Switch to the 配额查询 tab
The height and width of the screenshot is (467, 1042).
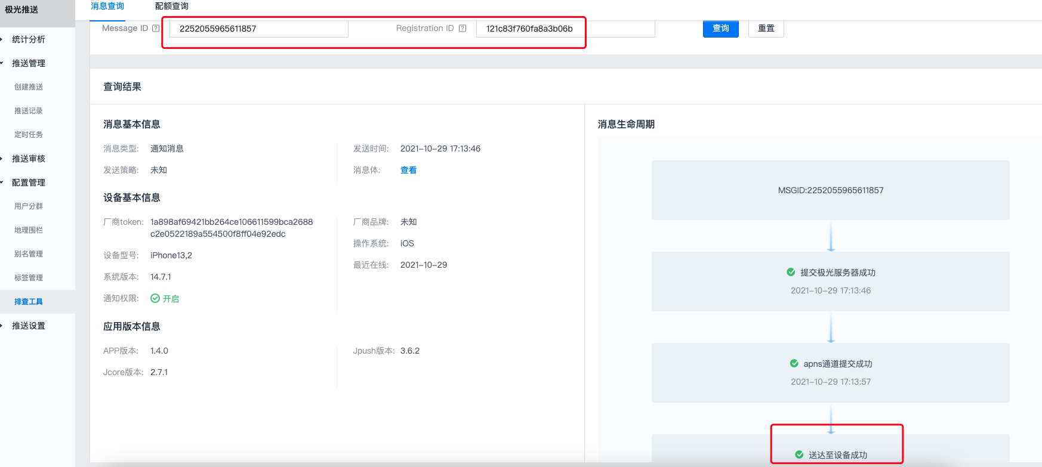(x=171, y=6)
